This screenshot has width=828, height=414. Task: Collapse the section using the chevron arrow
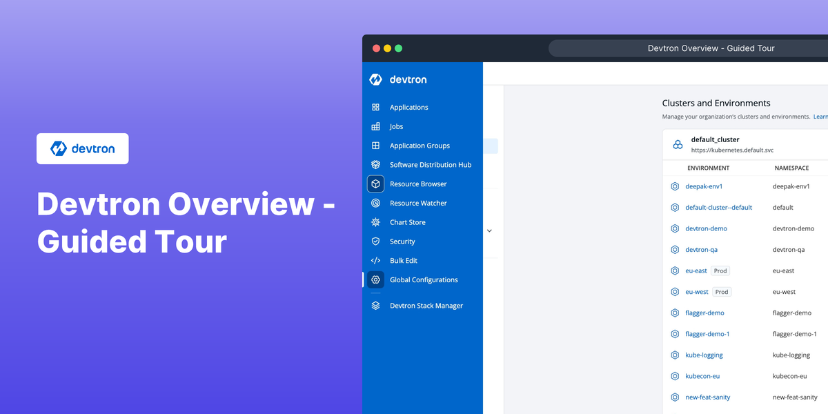pyautogui.click(x=489, y=230)
